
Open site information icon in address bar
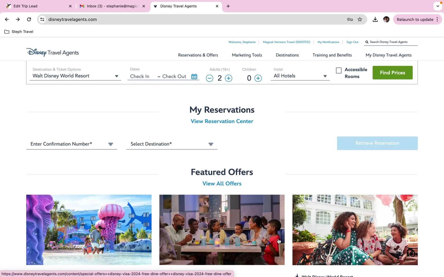(x=42, y=19)
